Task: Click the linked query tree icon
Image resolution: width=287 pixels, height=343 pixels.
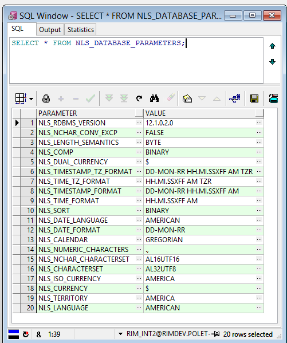Action: tap(235, 98)
